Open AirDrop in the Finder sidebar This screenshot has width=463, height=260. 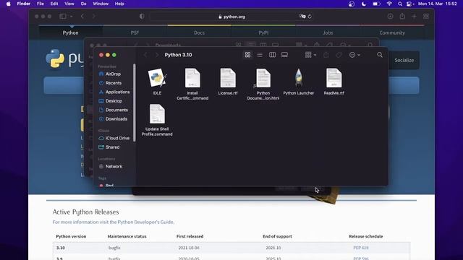(x=113, y=74)
